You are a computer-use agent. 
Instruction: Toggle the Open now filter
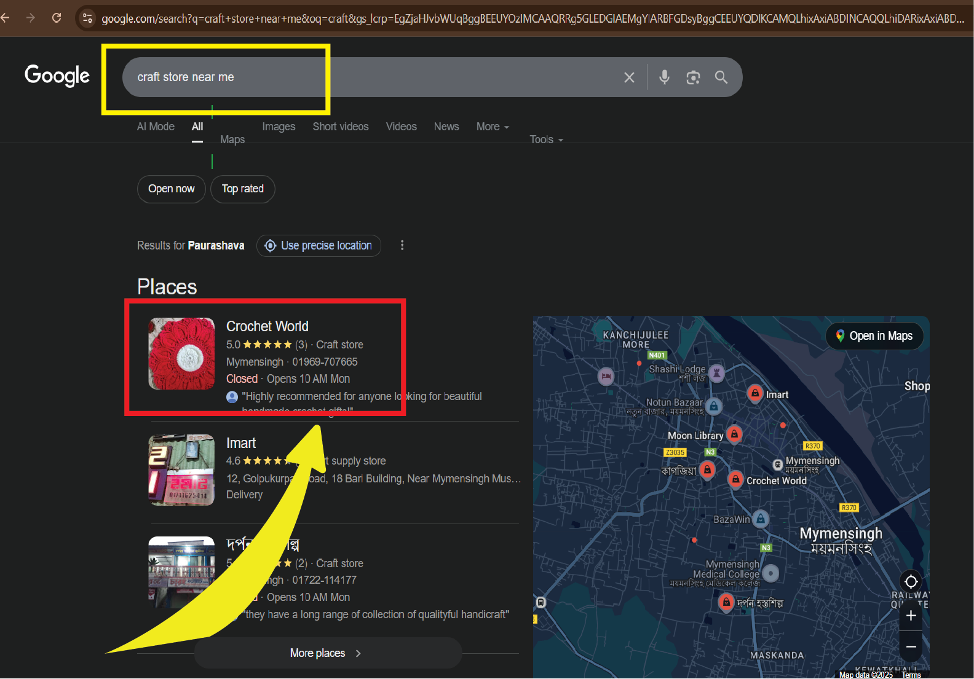[172, 189]
